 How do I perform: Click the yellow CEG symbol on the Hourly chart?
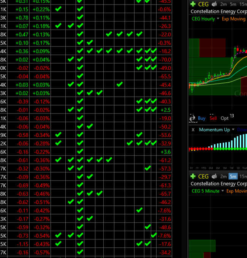[203, 4]
